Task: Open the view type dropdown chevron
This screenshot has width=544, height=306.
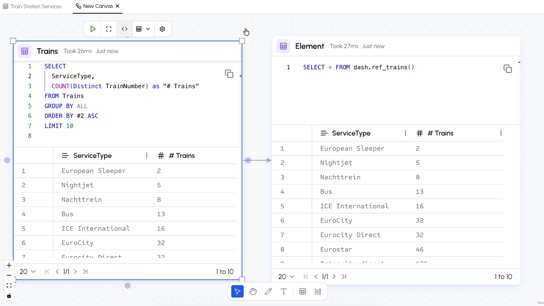Action: (148, 29)
